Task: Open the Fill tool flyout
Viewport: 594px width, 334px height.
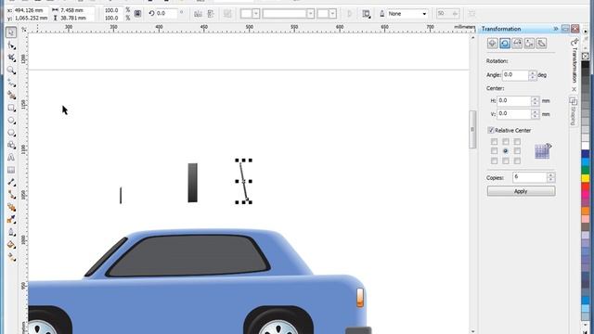Action: pyautogui.click(x=11, y=245)
